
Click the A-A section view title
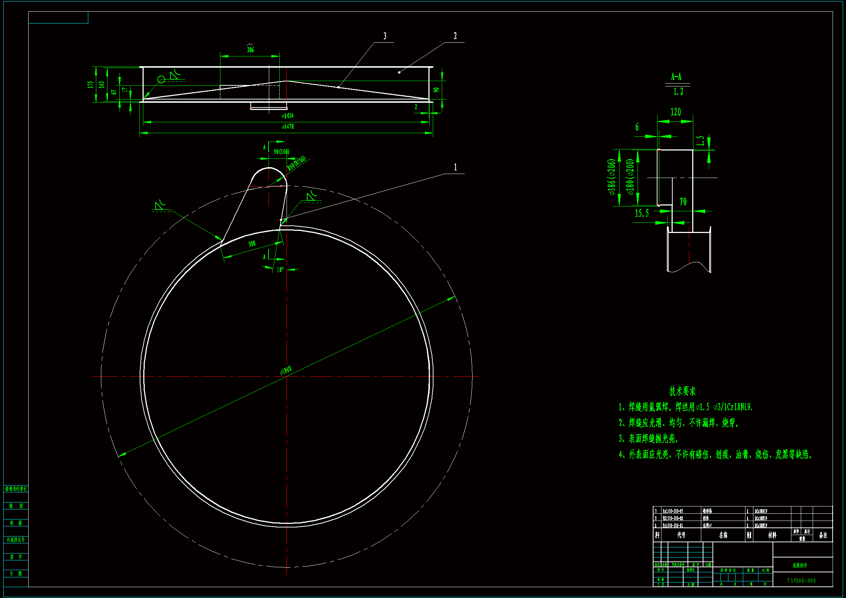tap(676, 77)
